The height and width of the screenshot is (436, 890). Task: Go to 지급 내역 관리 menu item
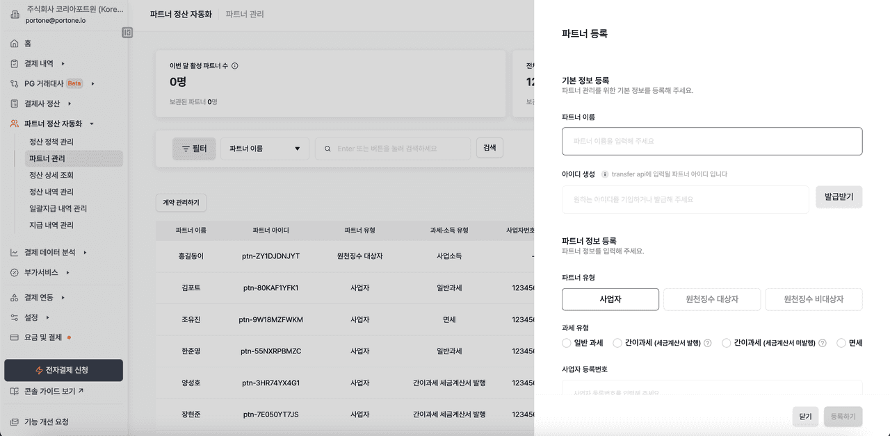point(51,225)
